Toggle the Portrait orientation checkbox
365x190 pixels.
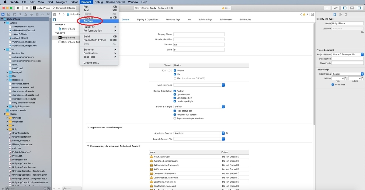click(x=175, y=91)
